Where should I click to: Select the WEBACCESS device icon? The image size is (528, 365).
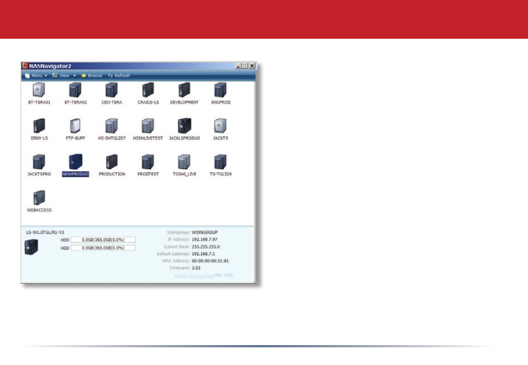(39, 198)
